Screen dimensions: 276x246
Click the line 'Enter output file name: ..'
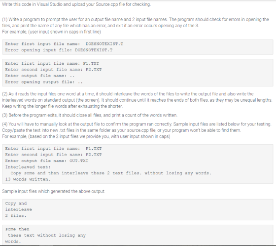pyautogui.click(x=40, y=76)
